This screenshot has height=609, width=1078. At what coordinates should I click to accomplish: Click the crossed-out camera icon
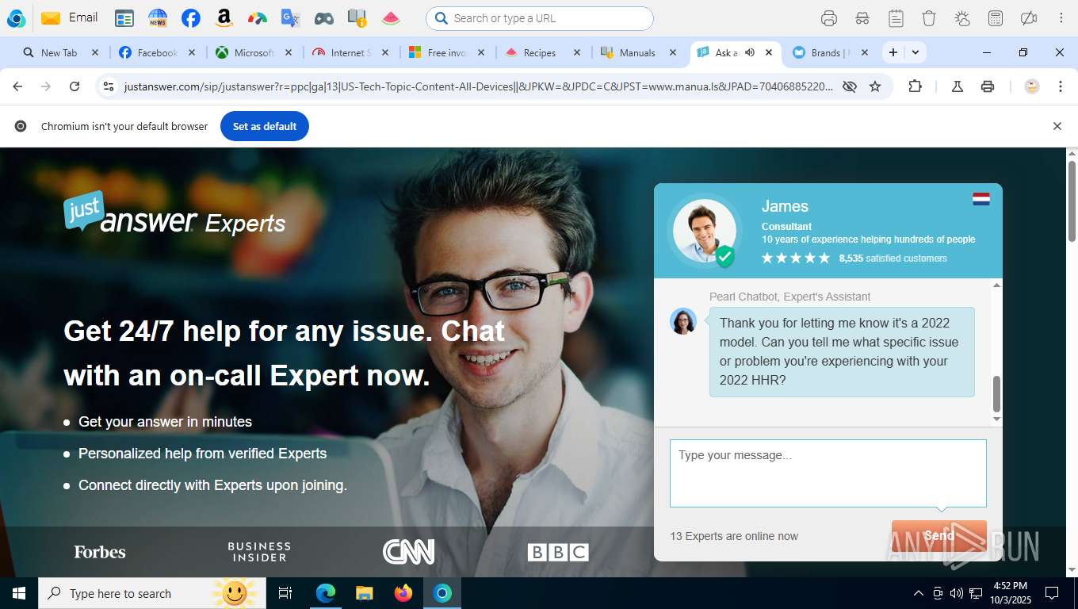pyautogui.click(x=1029, y=18)
